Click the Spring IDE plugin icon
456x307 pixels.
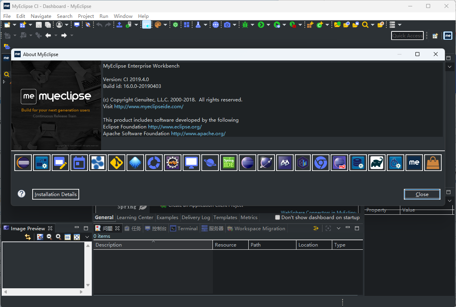click(x=228, y=163)
